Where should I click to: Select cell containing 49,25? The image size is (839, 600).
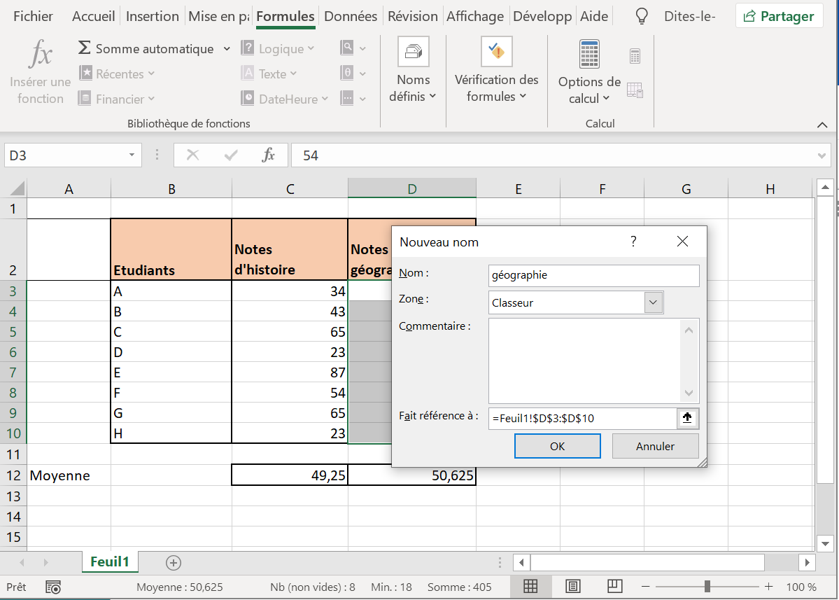(x=290, y=475)
